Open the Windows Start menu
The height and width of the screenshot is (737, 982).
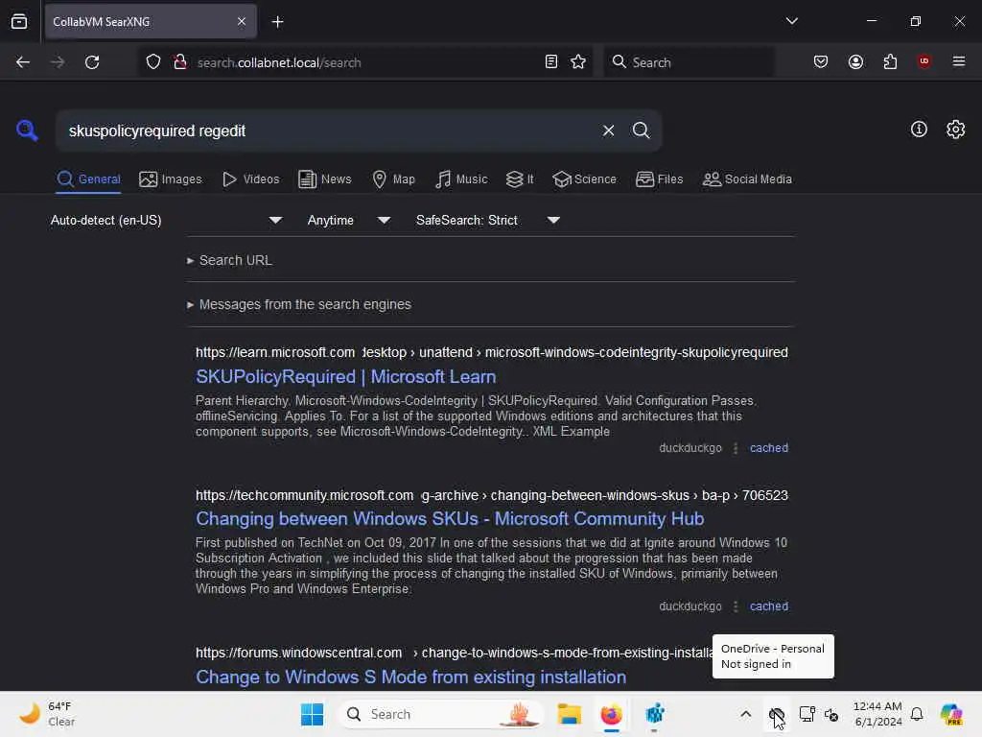312,714
